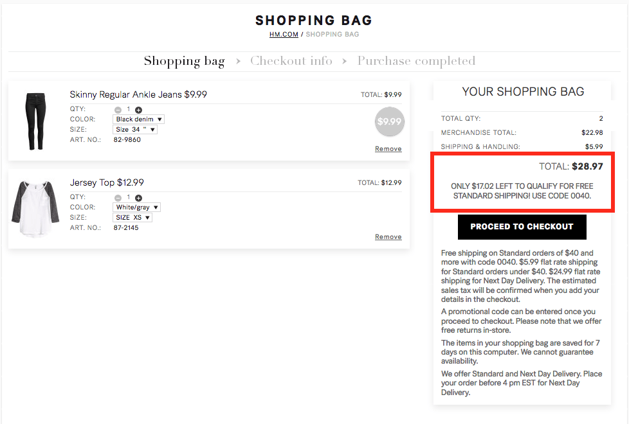This screenshot has width=629, height=424.
Task: Remove Skinny Regular Ankle Jeans from bag
Action: (x=388, y=148)
